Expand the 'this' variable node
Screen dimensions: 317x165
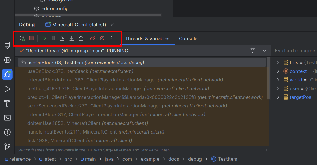click(x=278, y=62)
